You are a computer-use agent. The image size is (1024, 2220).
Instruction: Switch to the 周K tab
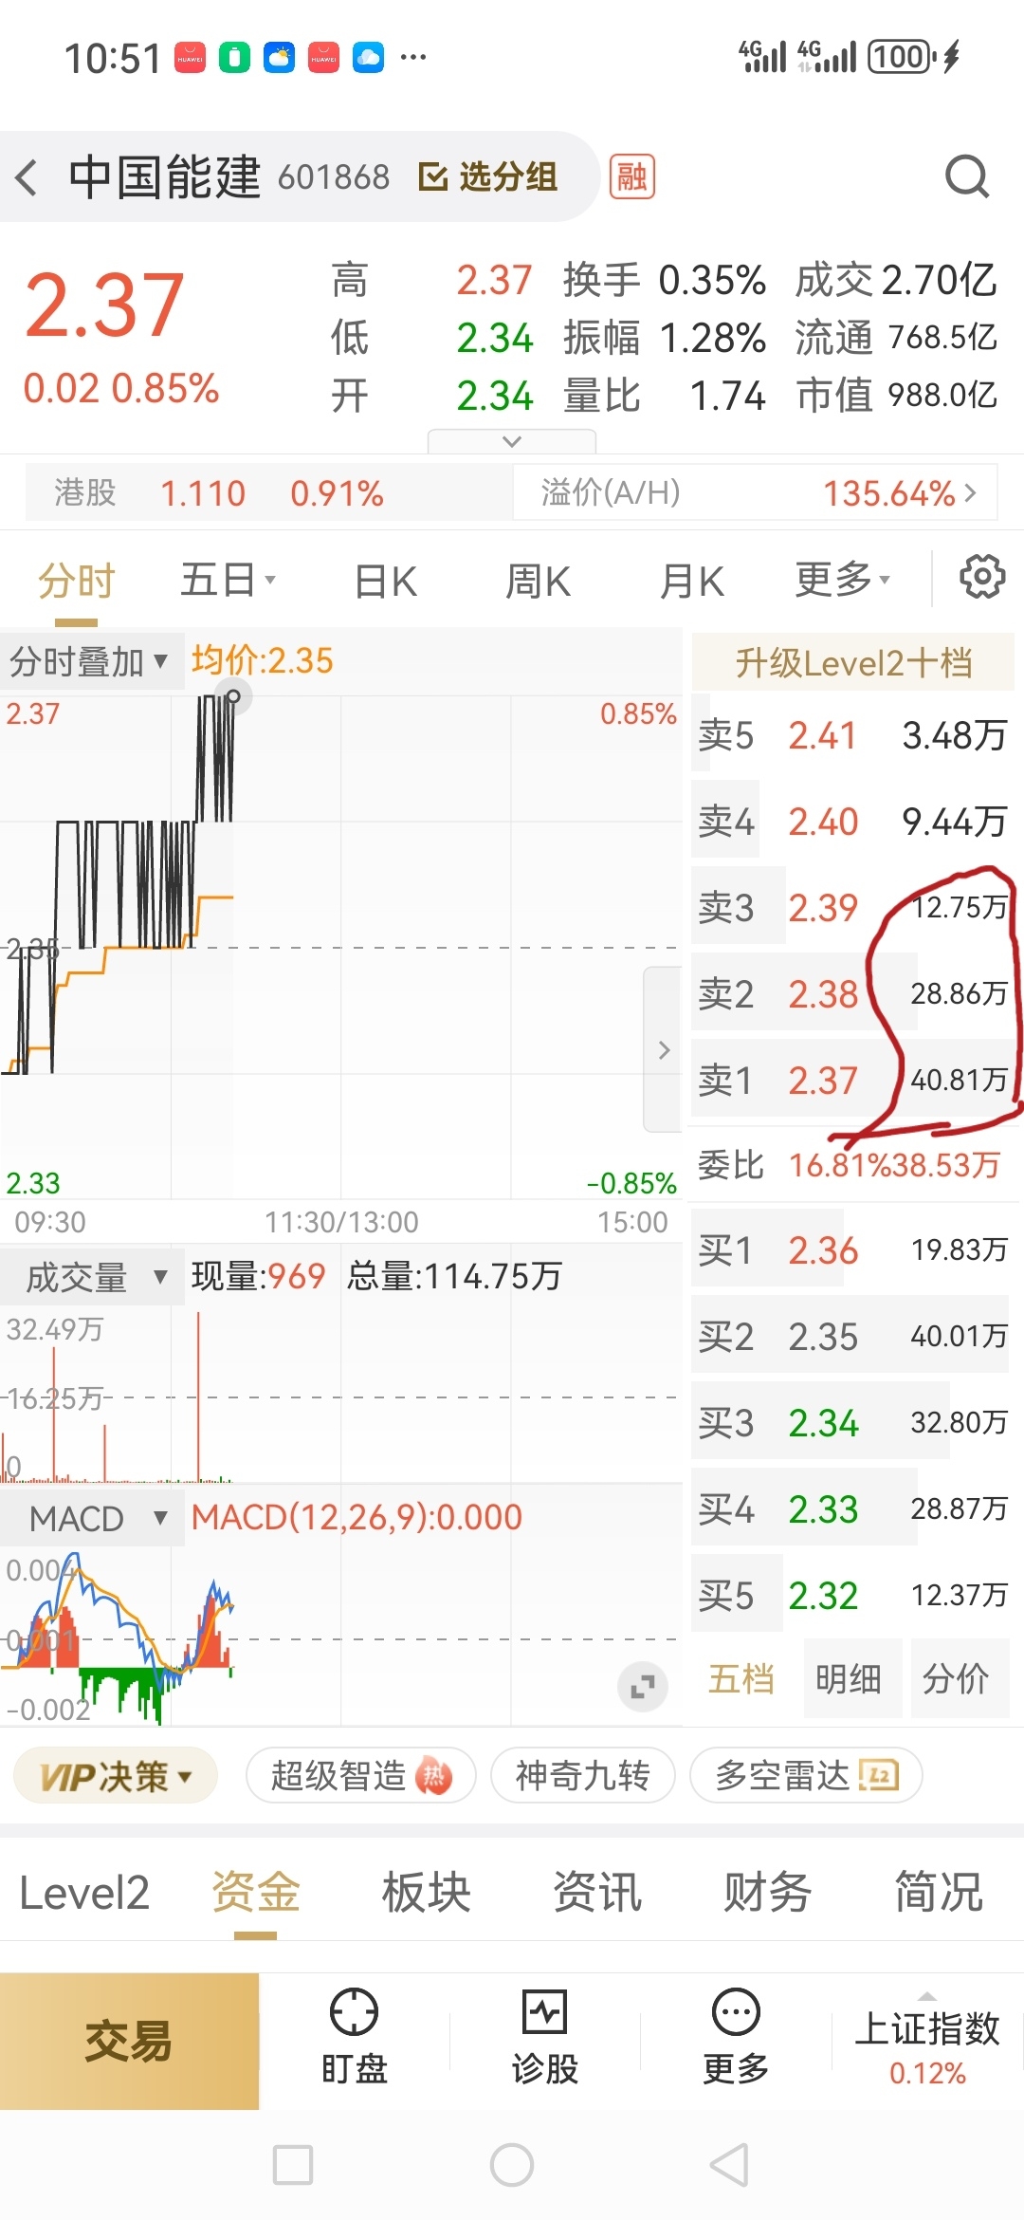(x=538, y=582)
